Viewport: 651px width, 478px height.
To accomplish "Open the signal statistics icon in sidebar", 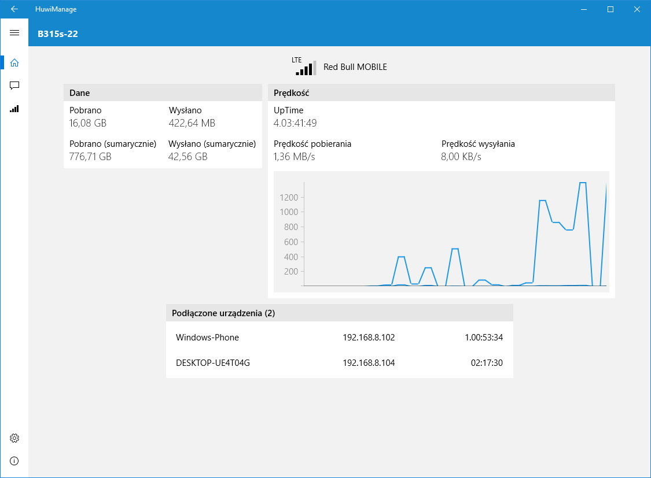I will (x=14, y=109).
